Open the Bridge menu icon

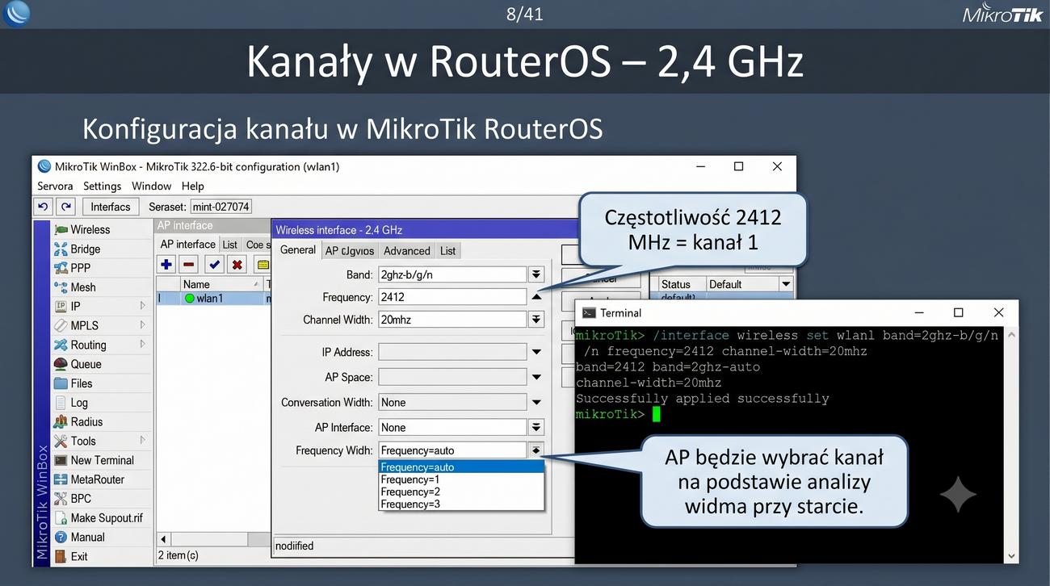61,249
